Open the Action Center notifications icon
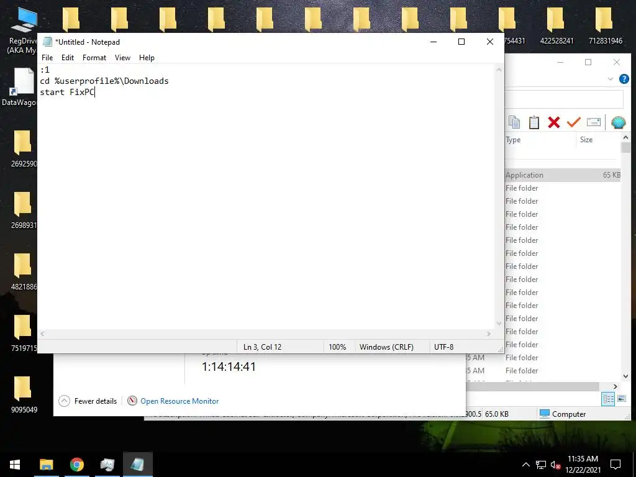Image resolution: width=636 pixels, height=477 pixels. coord(616,465)
